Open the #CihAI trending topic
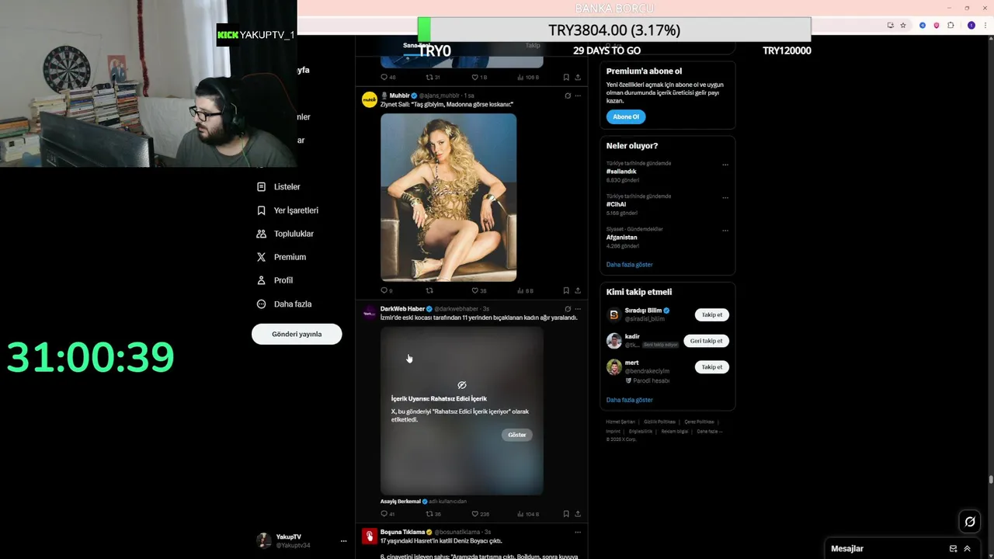994x559 pixels. [617, 204]
